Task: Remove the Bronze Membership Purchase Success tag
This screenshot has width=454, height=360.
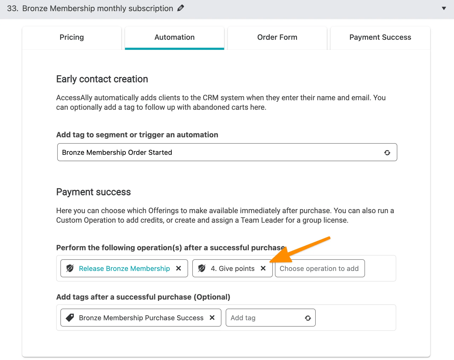Action: click(x=212, y=318)
